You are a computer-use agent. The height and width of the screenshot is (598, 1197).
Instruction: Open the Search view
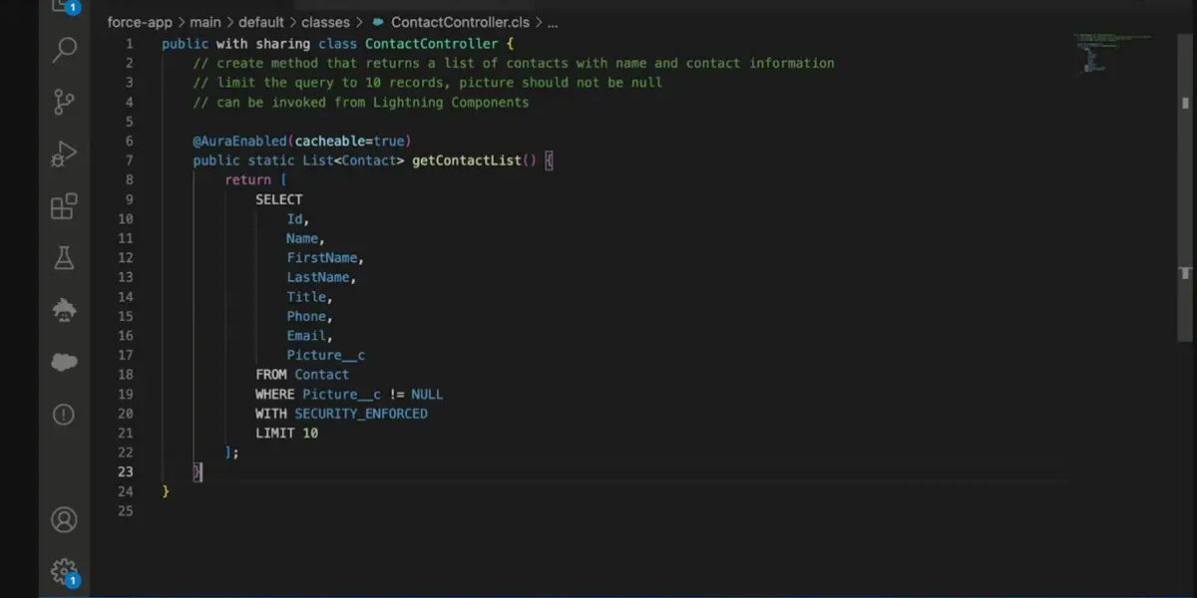[x=64, y=50]
